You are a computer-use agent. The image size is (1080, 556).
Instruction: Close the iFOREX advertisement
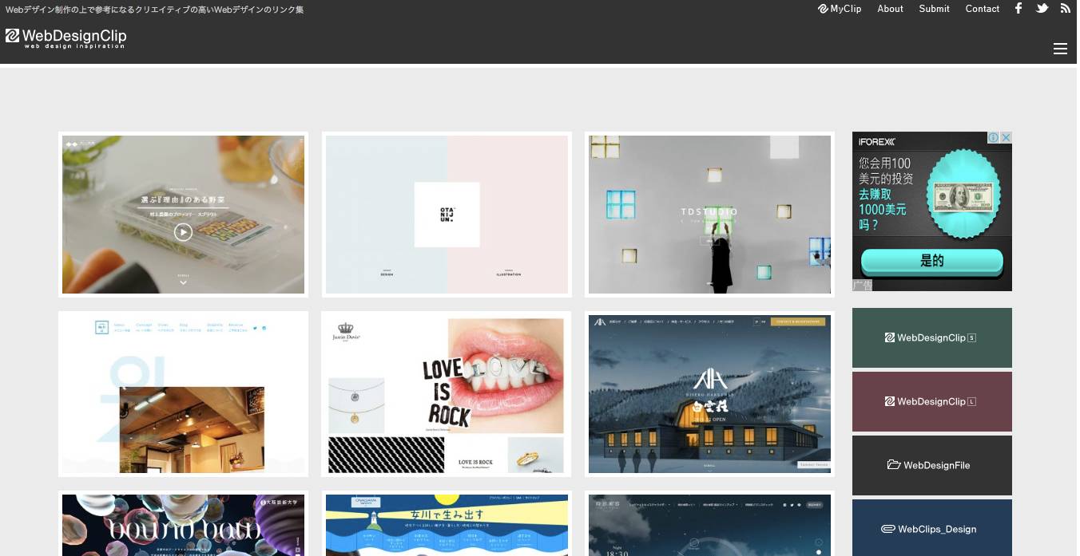click(x=1007, y=138)
